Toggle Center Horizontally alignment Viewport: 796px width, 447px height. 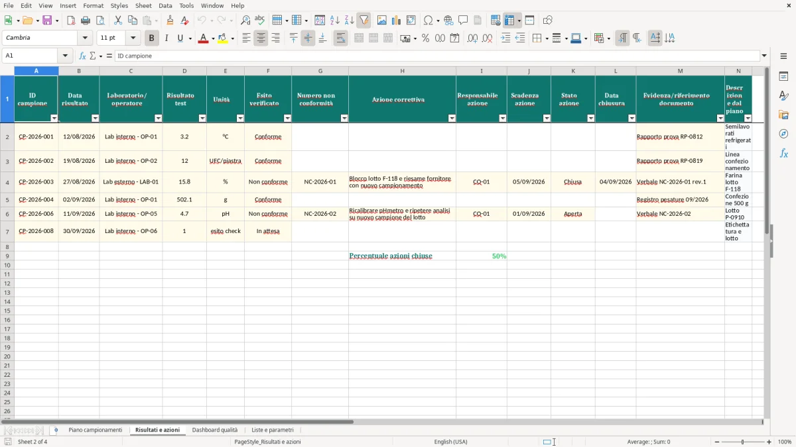[261, 38]
